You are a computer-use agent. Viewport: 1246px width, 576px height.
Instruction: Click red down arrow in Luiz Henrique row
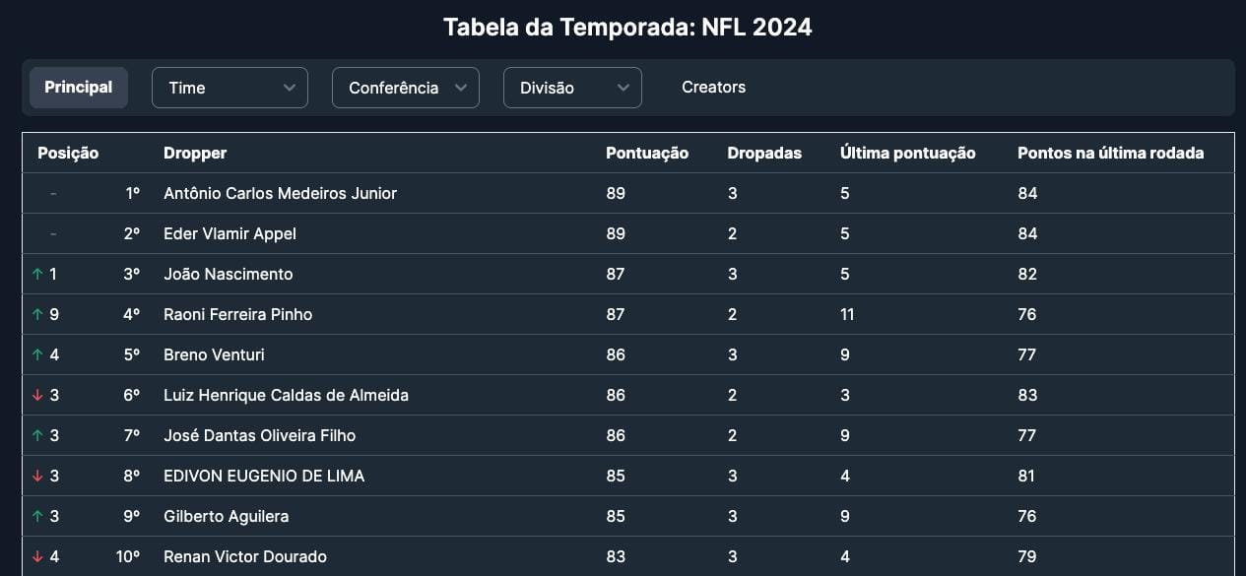pos(37,396)
